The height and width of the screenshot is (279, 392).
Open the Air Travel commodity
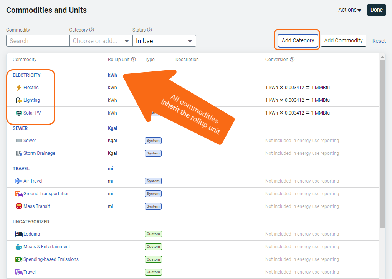coord(33,181)
